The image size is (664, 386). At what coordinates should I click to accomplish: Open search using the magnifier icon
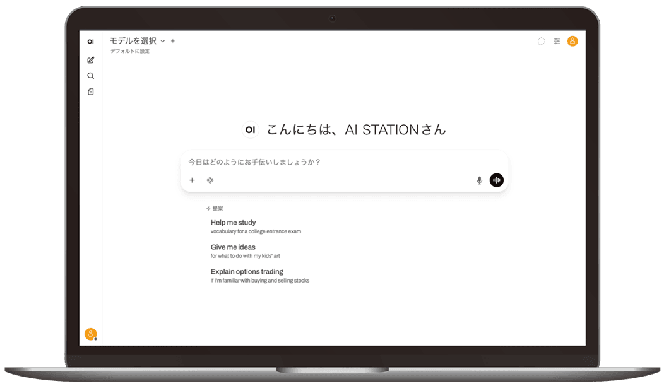(90, 75)
